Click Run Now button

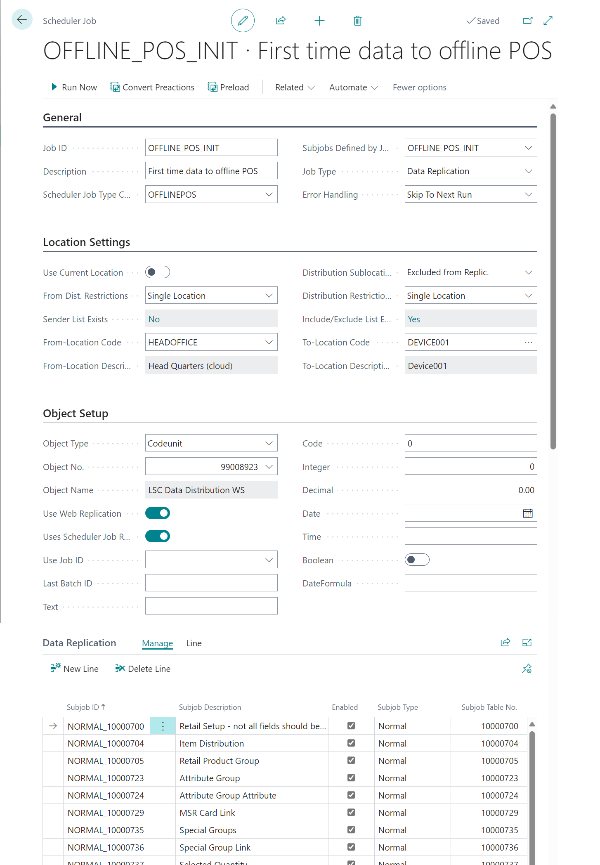[x=74, y=87]
